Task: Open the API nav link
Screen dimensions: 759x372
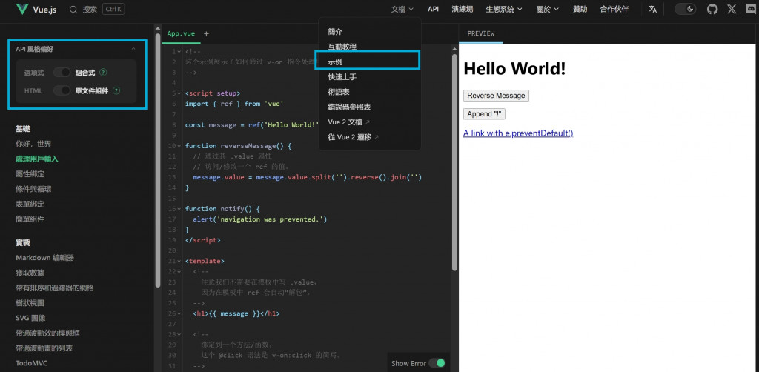Action: (433, 9)
